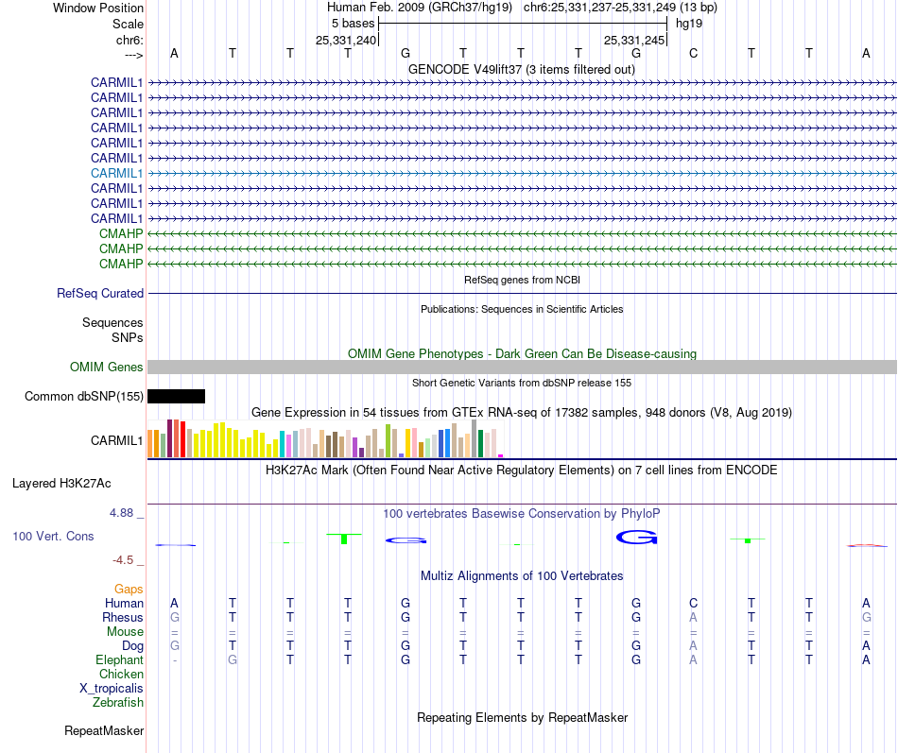The image size is (898, 753).
Task: Select the light-blue highlighted CARMIL1 transcript label
Action: click(x=116, y=173)
